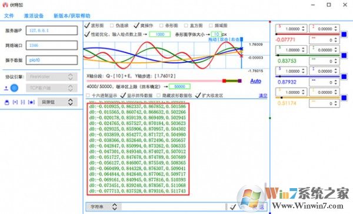
Task: Click the Auto link
Action: [x=255, y=81]
